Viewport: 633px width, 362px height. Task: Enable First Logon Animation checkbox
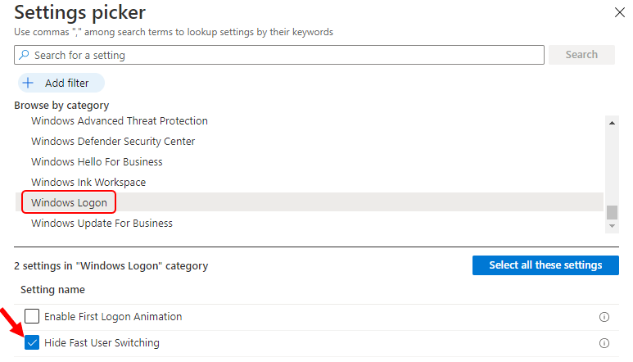coord(32,316)
